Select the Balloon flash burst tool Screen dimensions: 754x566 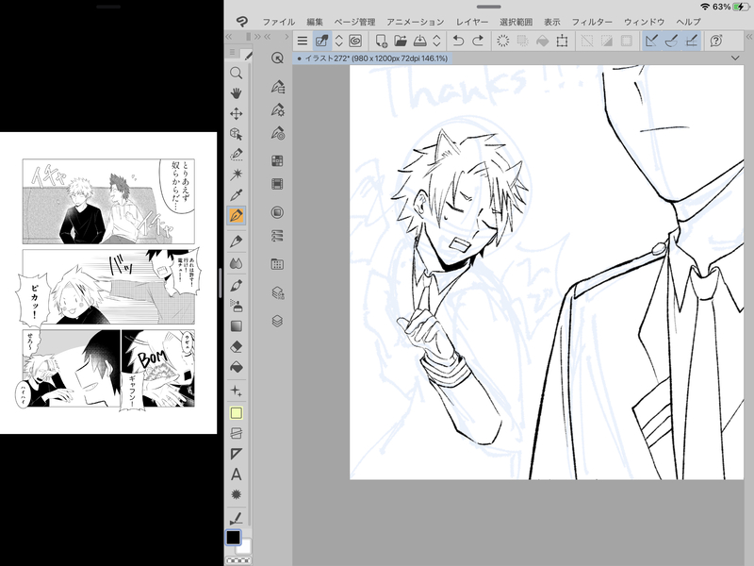237,494
